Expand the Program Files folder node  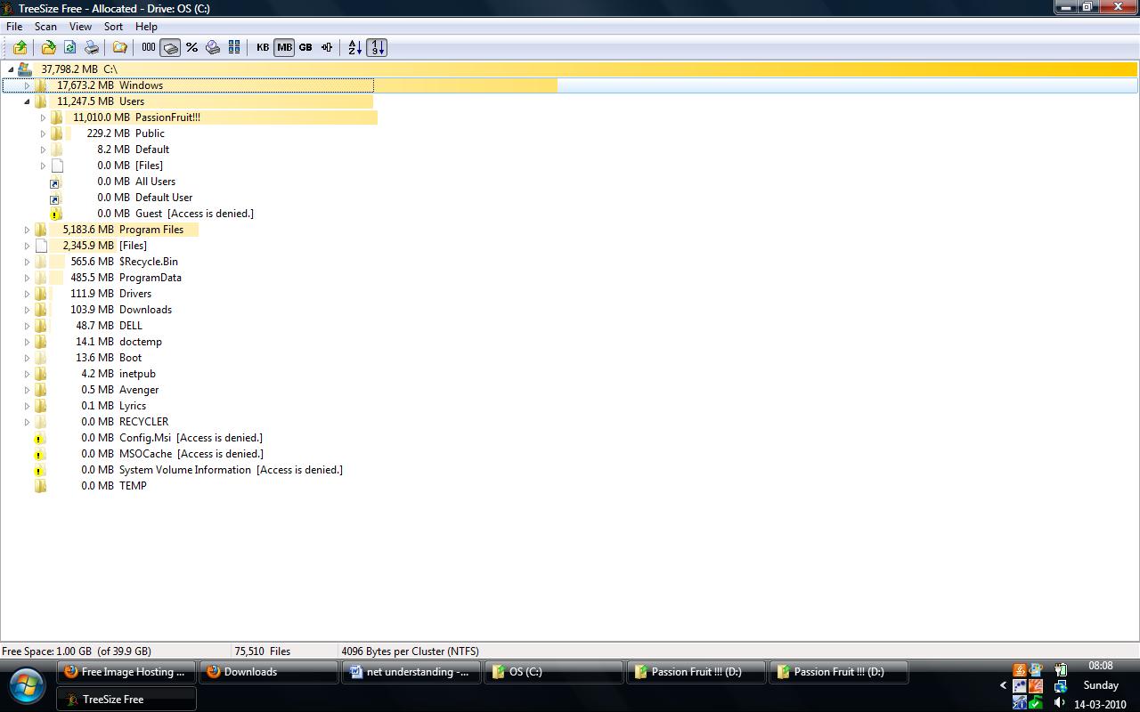27,230
